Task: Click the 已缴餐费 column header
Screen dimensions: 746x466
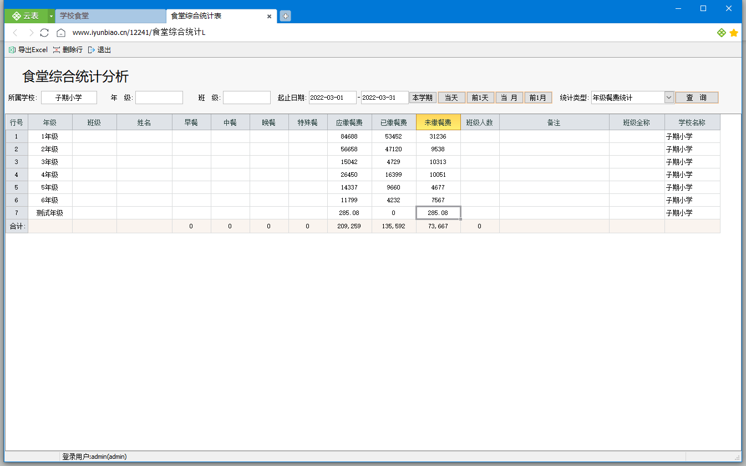Action: coord(394,122)
